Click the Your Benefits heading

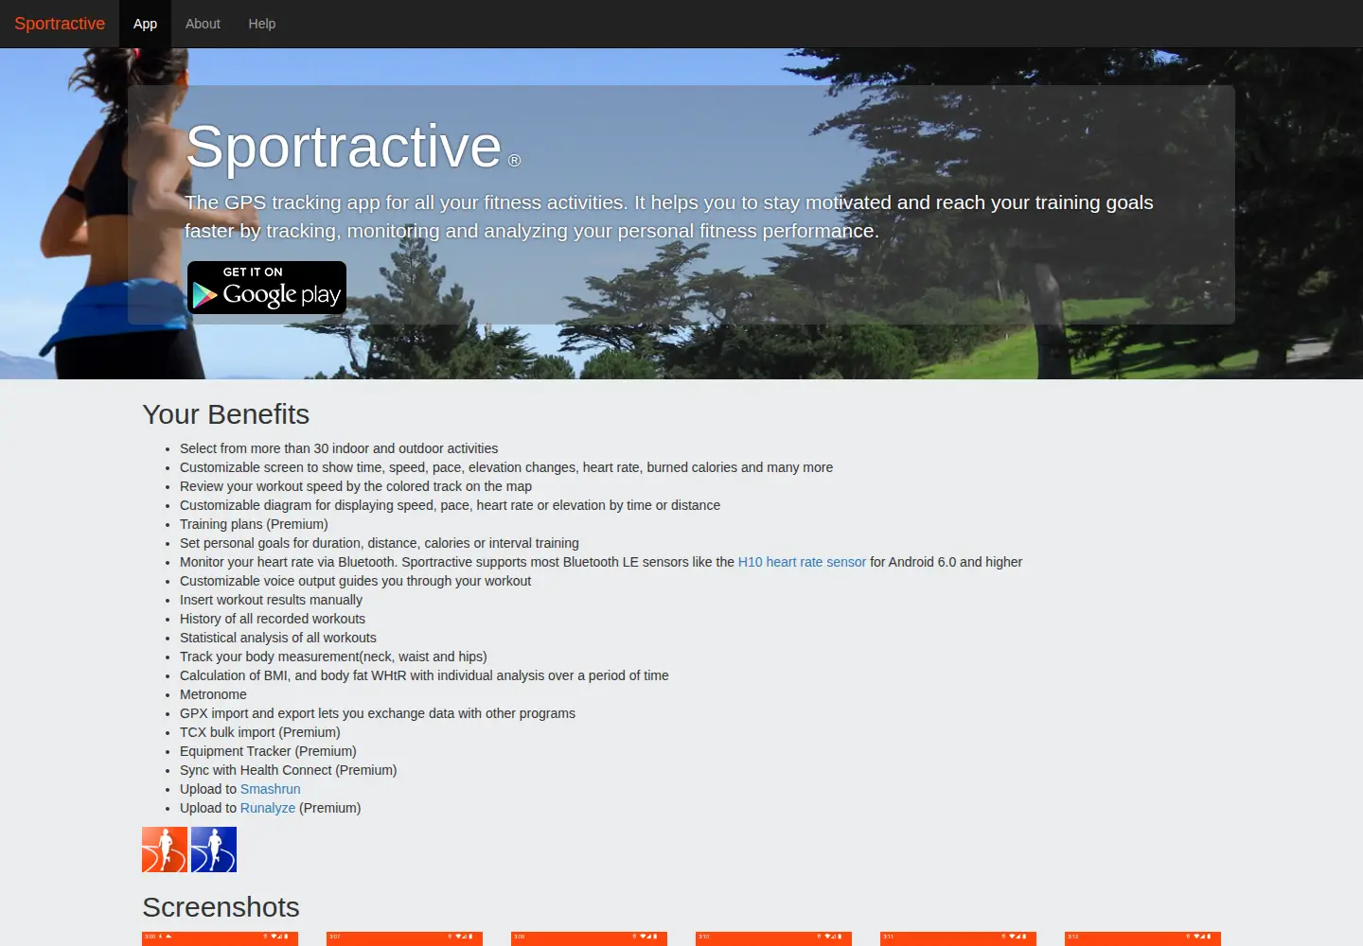[225, 414]
